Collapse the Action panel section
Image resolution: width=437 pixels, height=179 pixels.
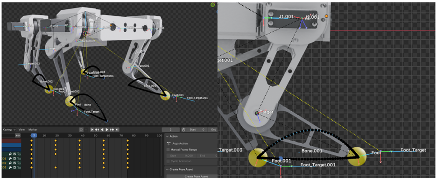pos(167,136)
